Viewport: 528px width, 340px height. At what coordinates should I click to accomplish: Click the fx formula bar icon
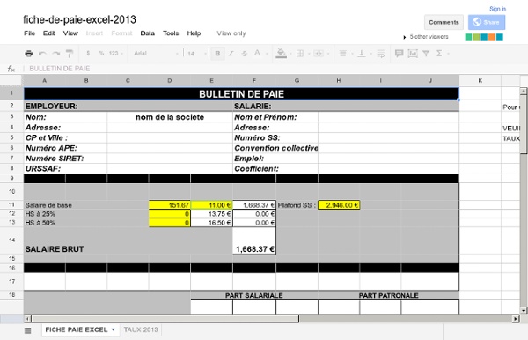(x=11, y=69)
